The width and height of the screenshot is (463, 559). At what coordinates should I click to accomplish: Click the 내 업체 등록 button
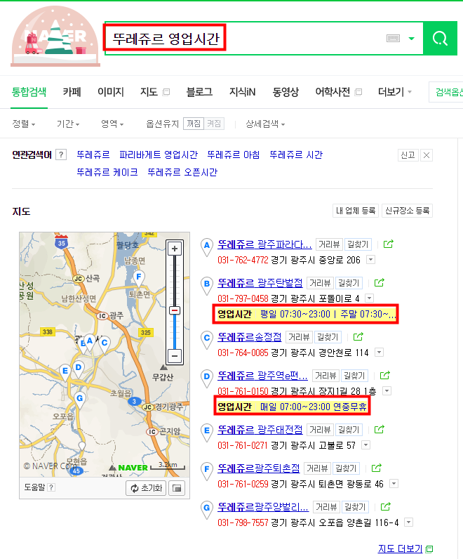coord(356,211)
